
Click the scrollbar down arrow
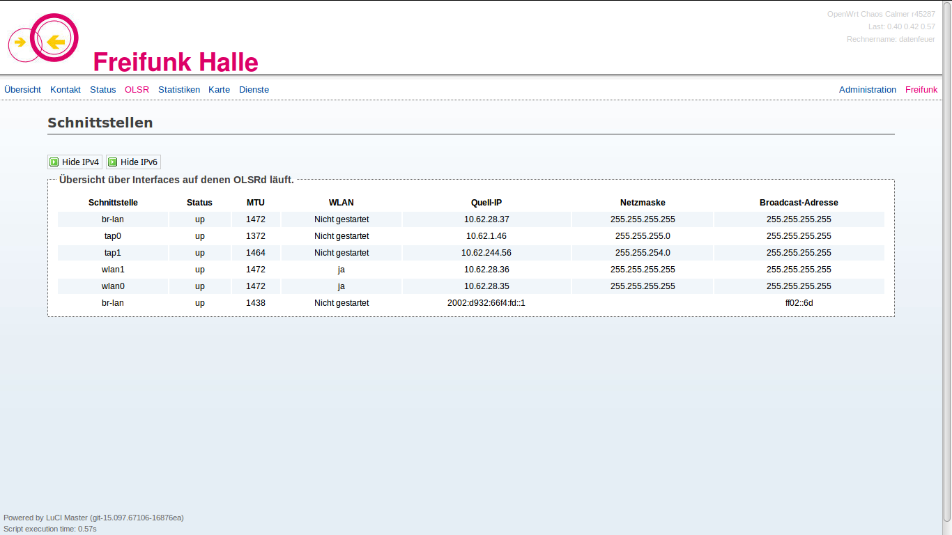pos(946,529)
